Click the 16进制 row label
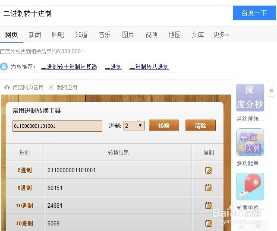Screen dimensions: 277x231 [25, 223]
